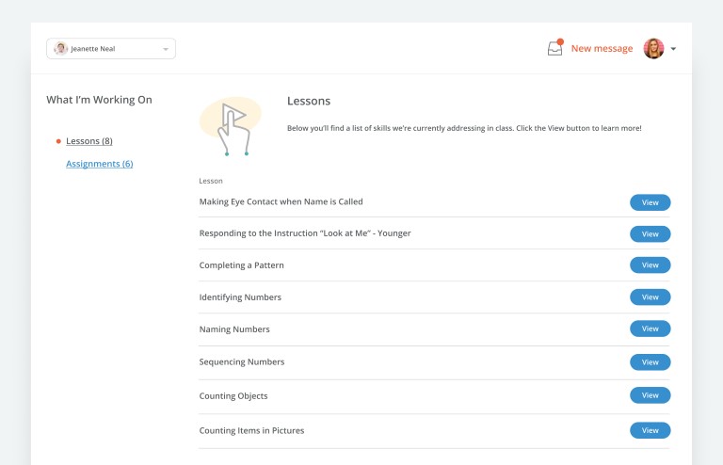
Task: Click the Lessons heading
Action: pyautogui.click(x=309, y=101)
